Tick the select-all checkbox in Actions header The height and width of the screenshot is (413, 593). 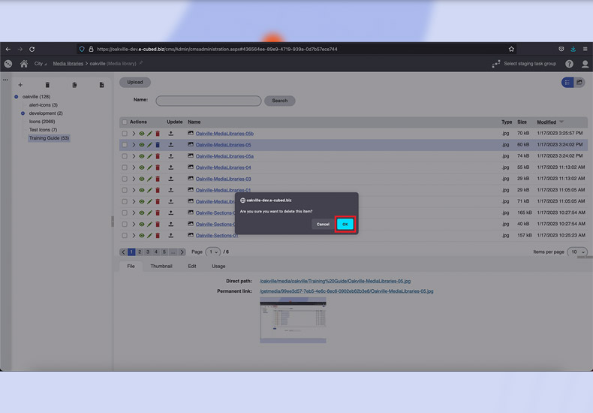125,122
